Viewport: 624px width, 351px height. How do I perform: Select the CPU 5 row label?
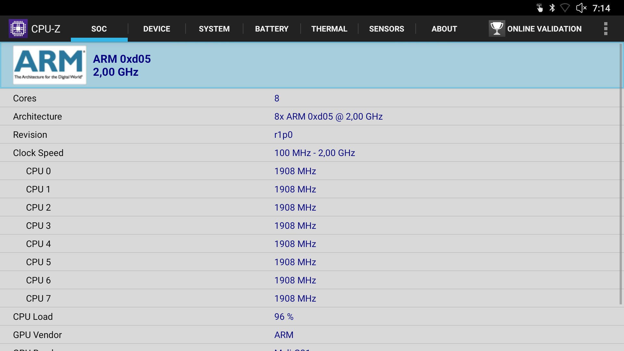38,262
